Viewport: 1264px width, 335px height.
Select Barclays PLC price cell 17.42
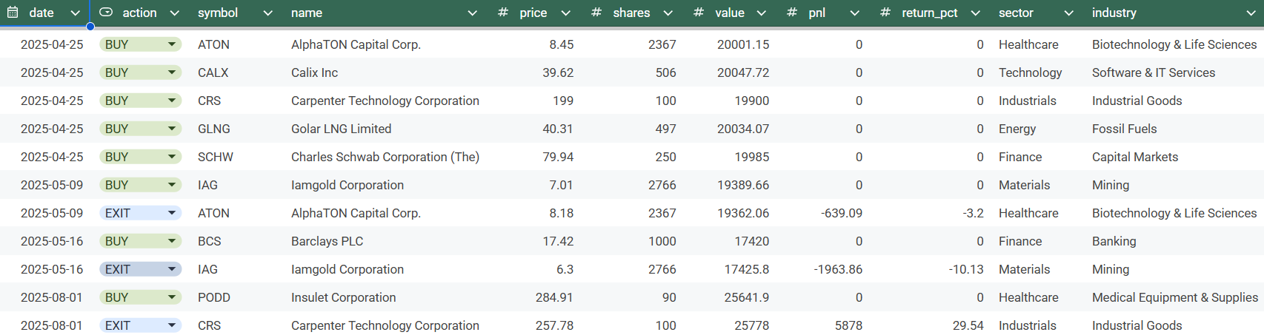point(558,241)
